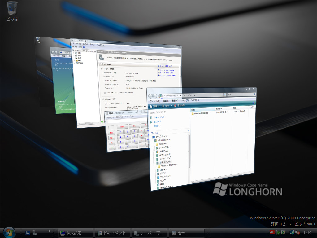Open the ごみ箱 recycle bin icon
The width and height of the screenshot is (317, 238).
(x=12, y=11)
